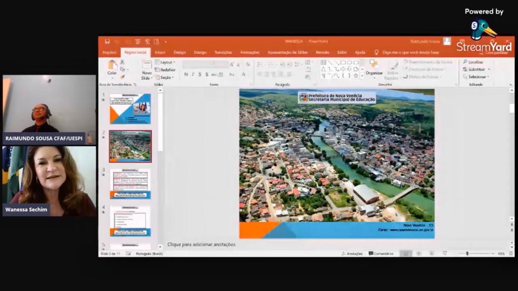Click the Raimundo Sousa account avatar

(x=447, y=41)
